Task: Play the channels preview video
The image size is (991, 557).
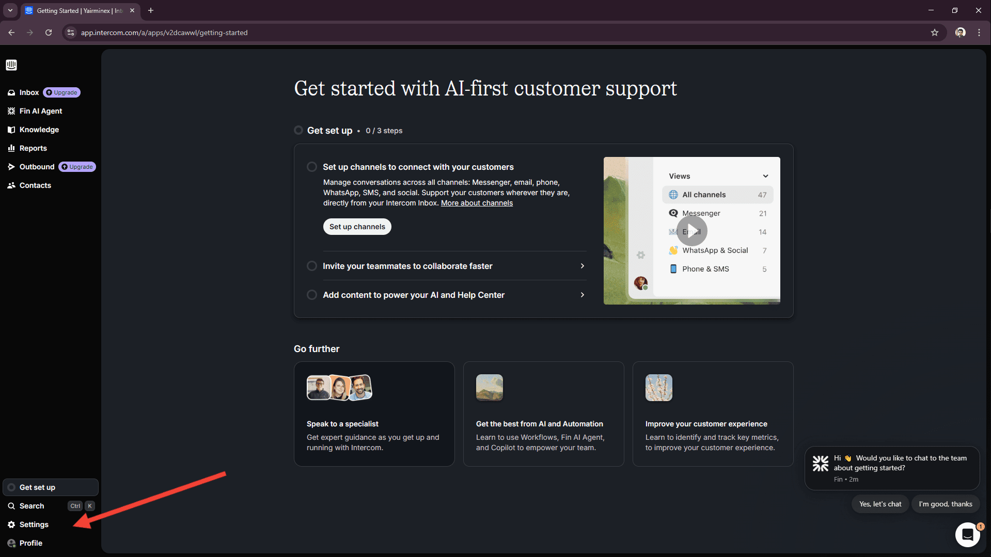Action: 692,231
